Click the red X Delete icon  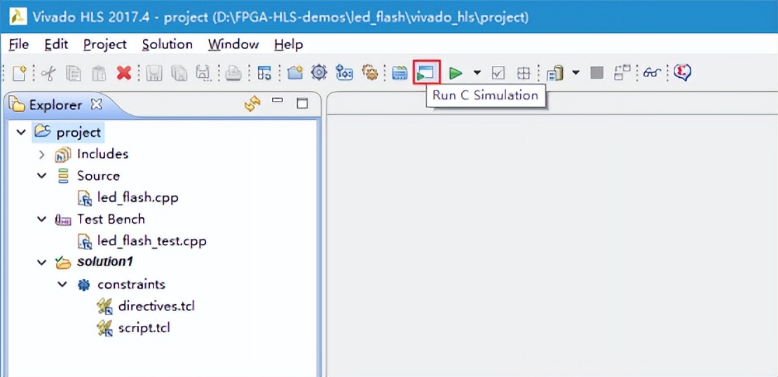click(x=123, y=74)
